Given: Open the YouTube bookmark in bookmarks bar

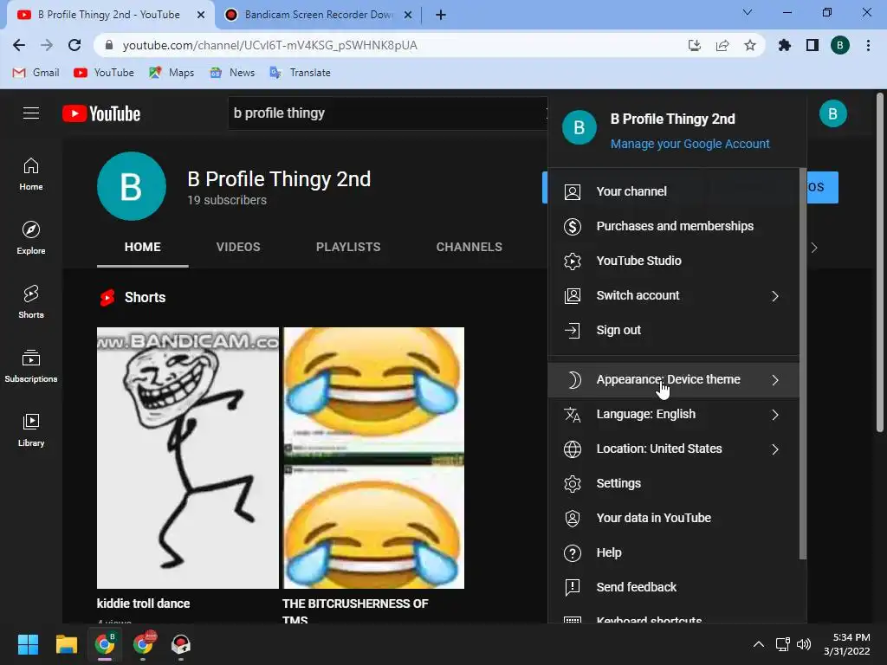Looking at the screenshot, I should pos(104,73).
